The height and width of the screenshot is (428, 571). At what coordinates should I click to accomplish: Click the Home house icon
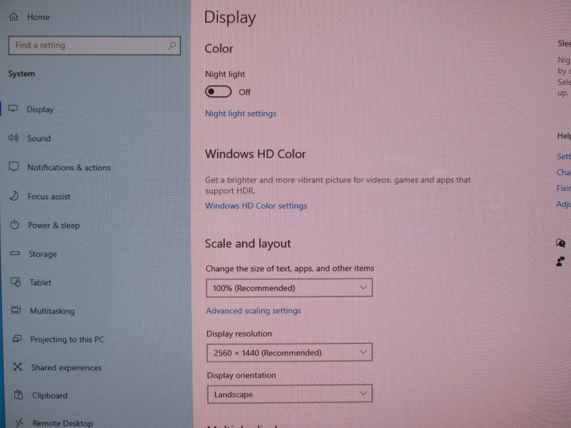(x=13, y=17)
